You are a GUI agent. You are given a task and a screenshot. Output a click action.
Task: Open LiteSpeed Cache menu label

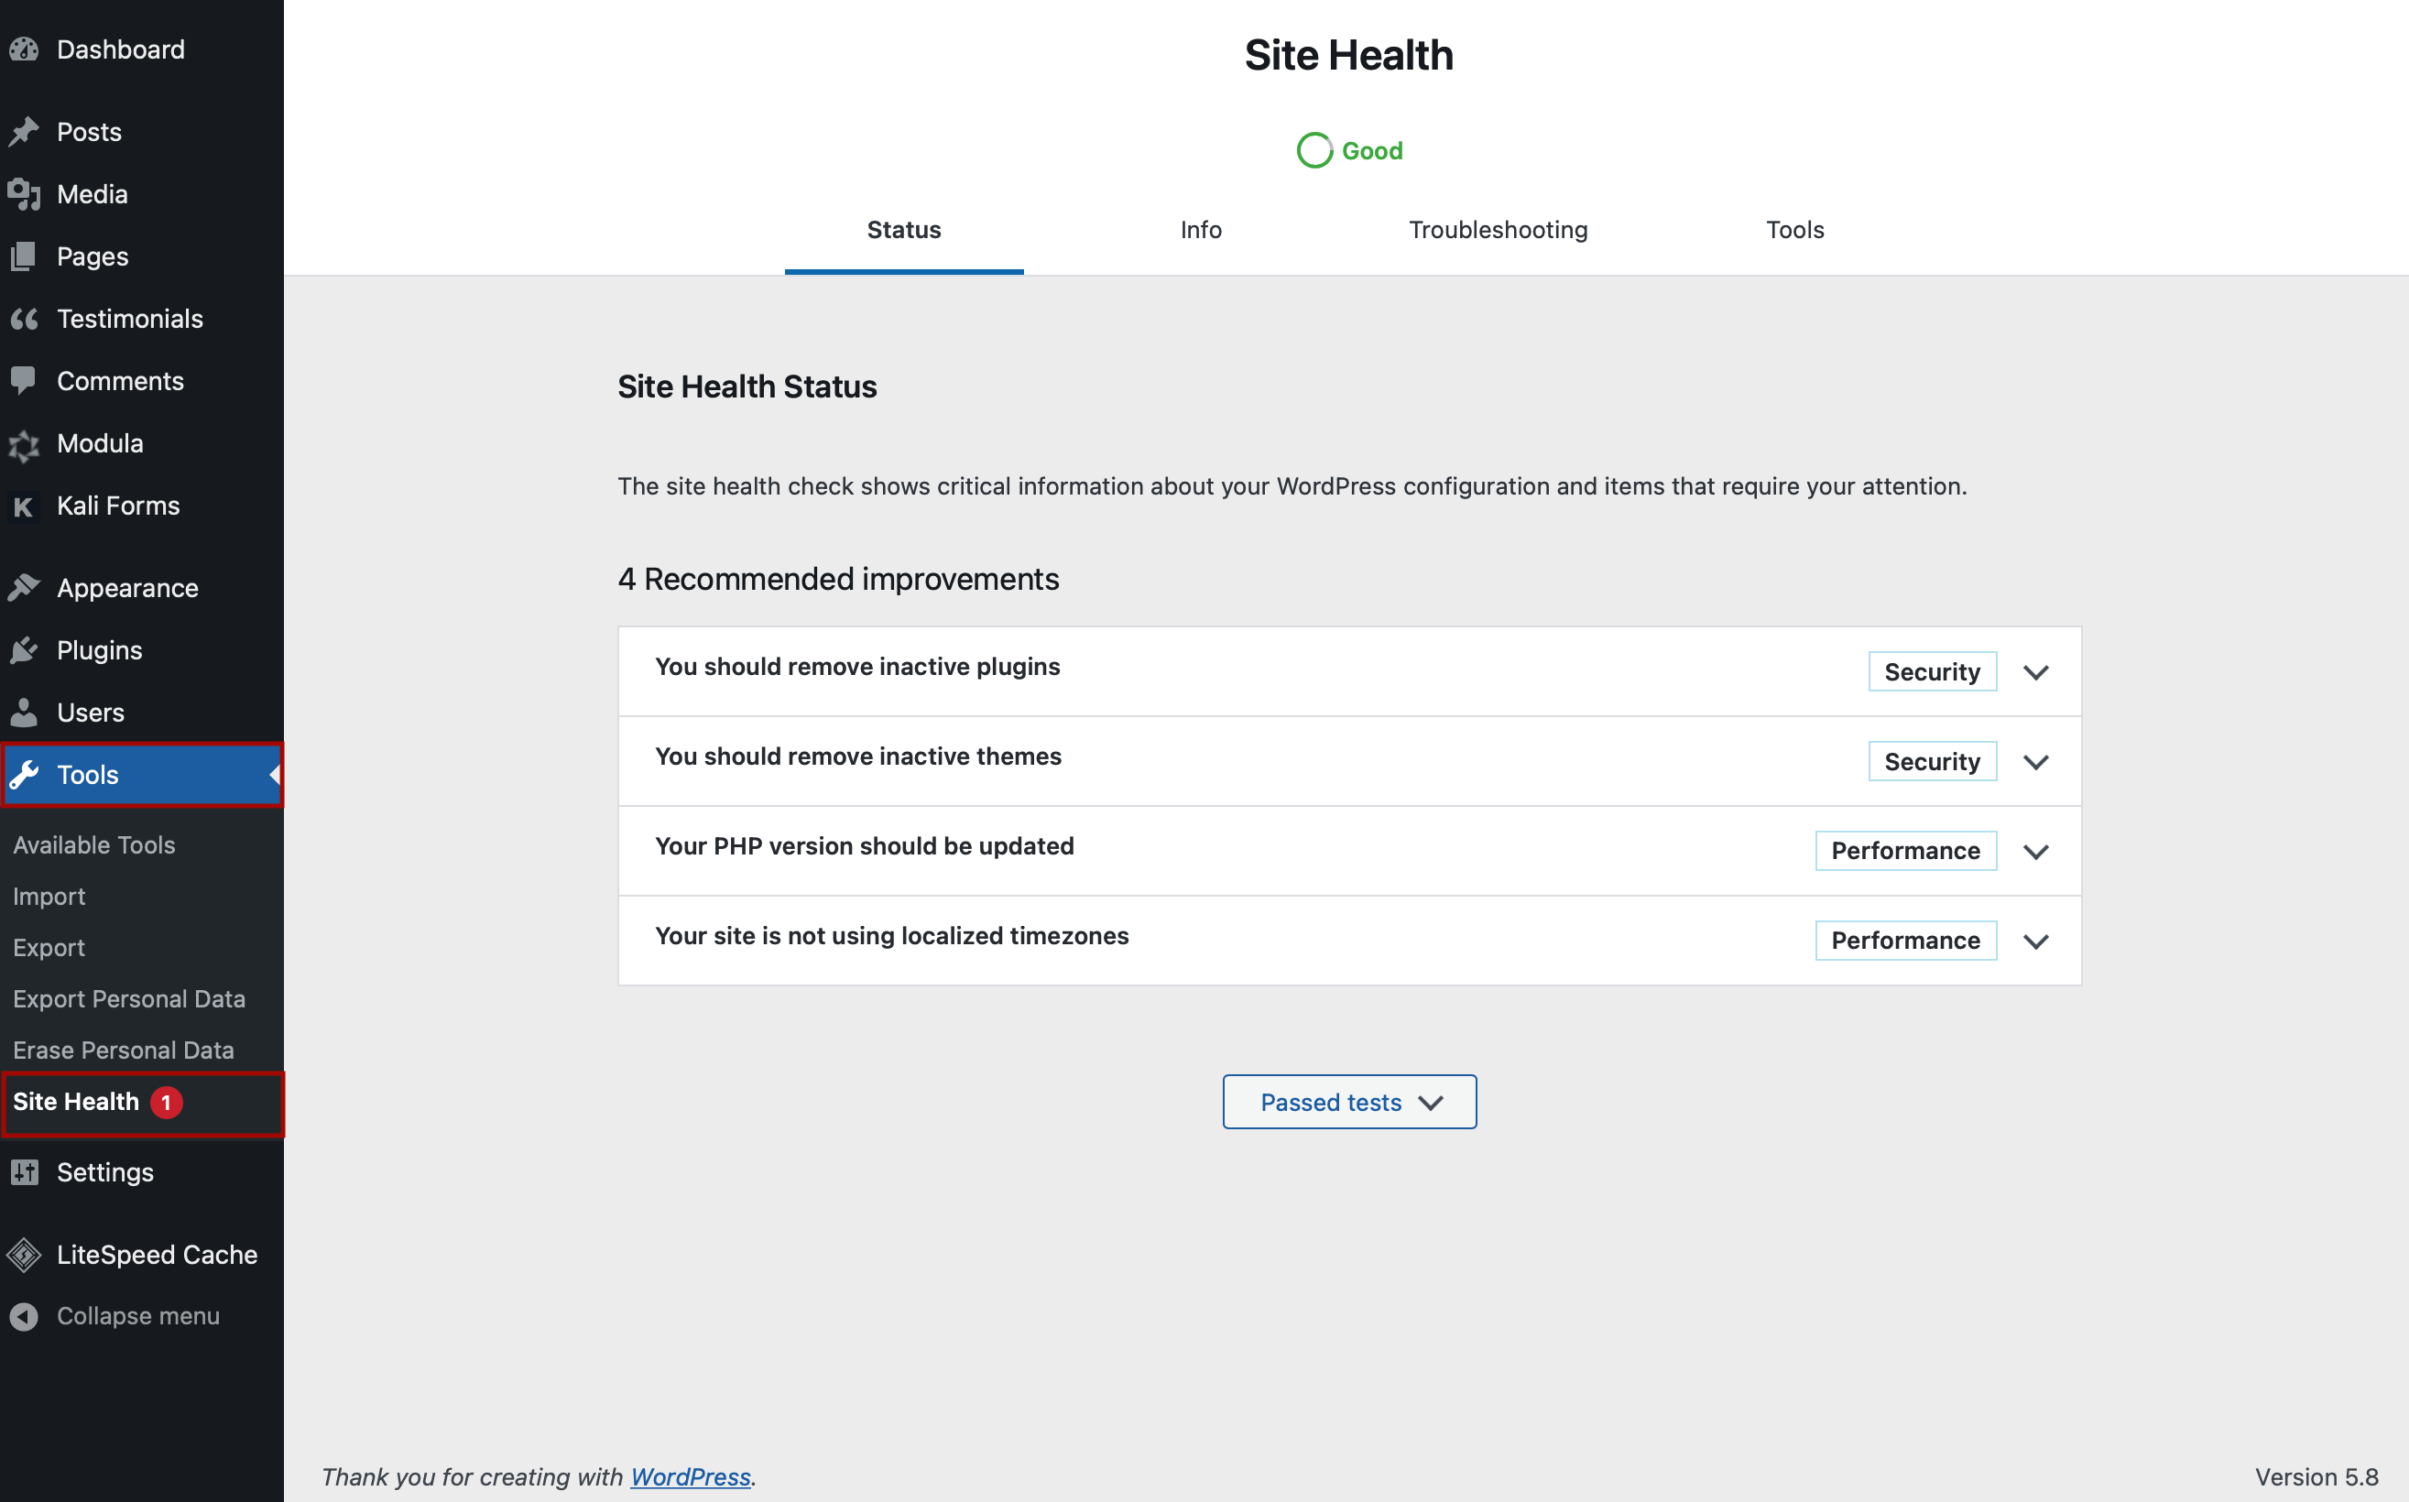click(157, 1255)
